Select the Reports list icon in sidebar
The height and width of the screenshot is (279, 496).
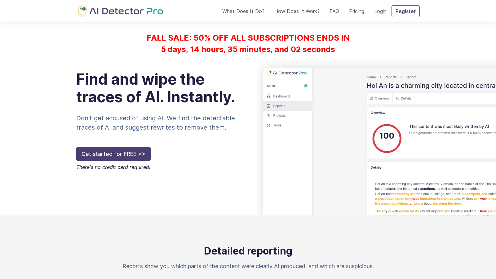pyautogui.click(x=268, y=106)
